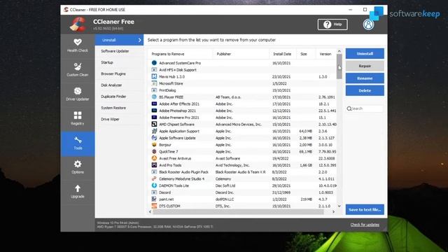448x252 pixels.
Task: Select the Discord program row
Action: point(242,192)
